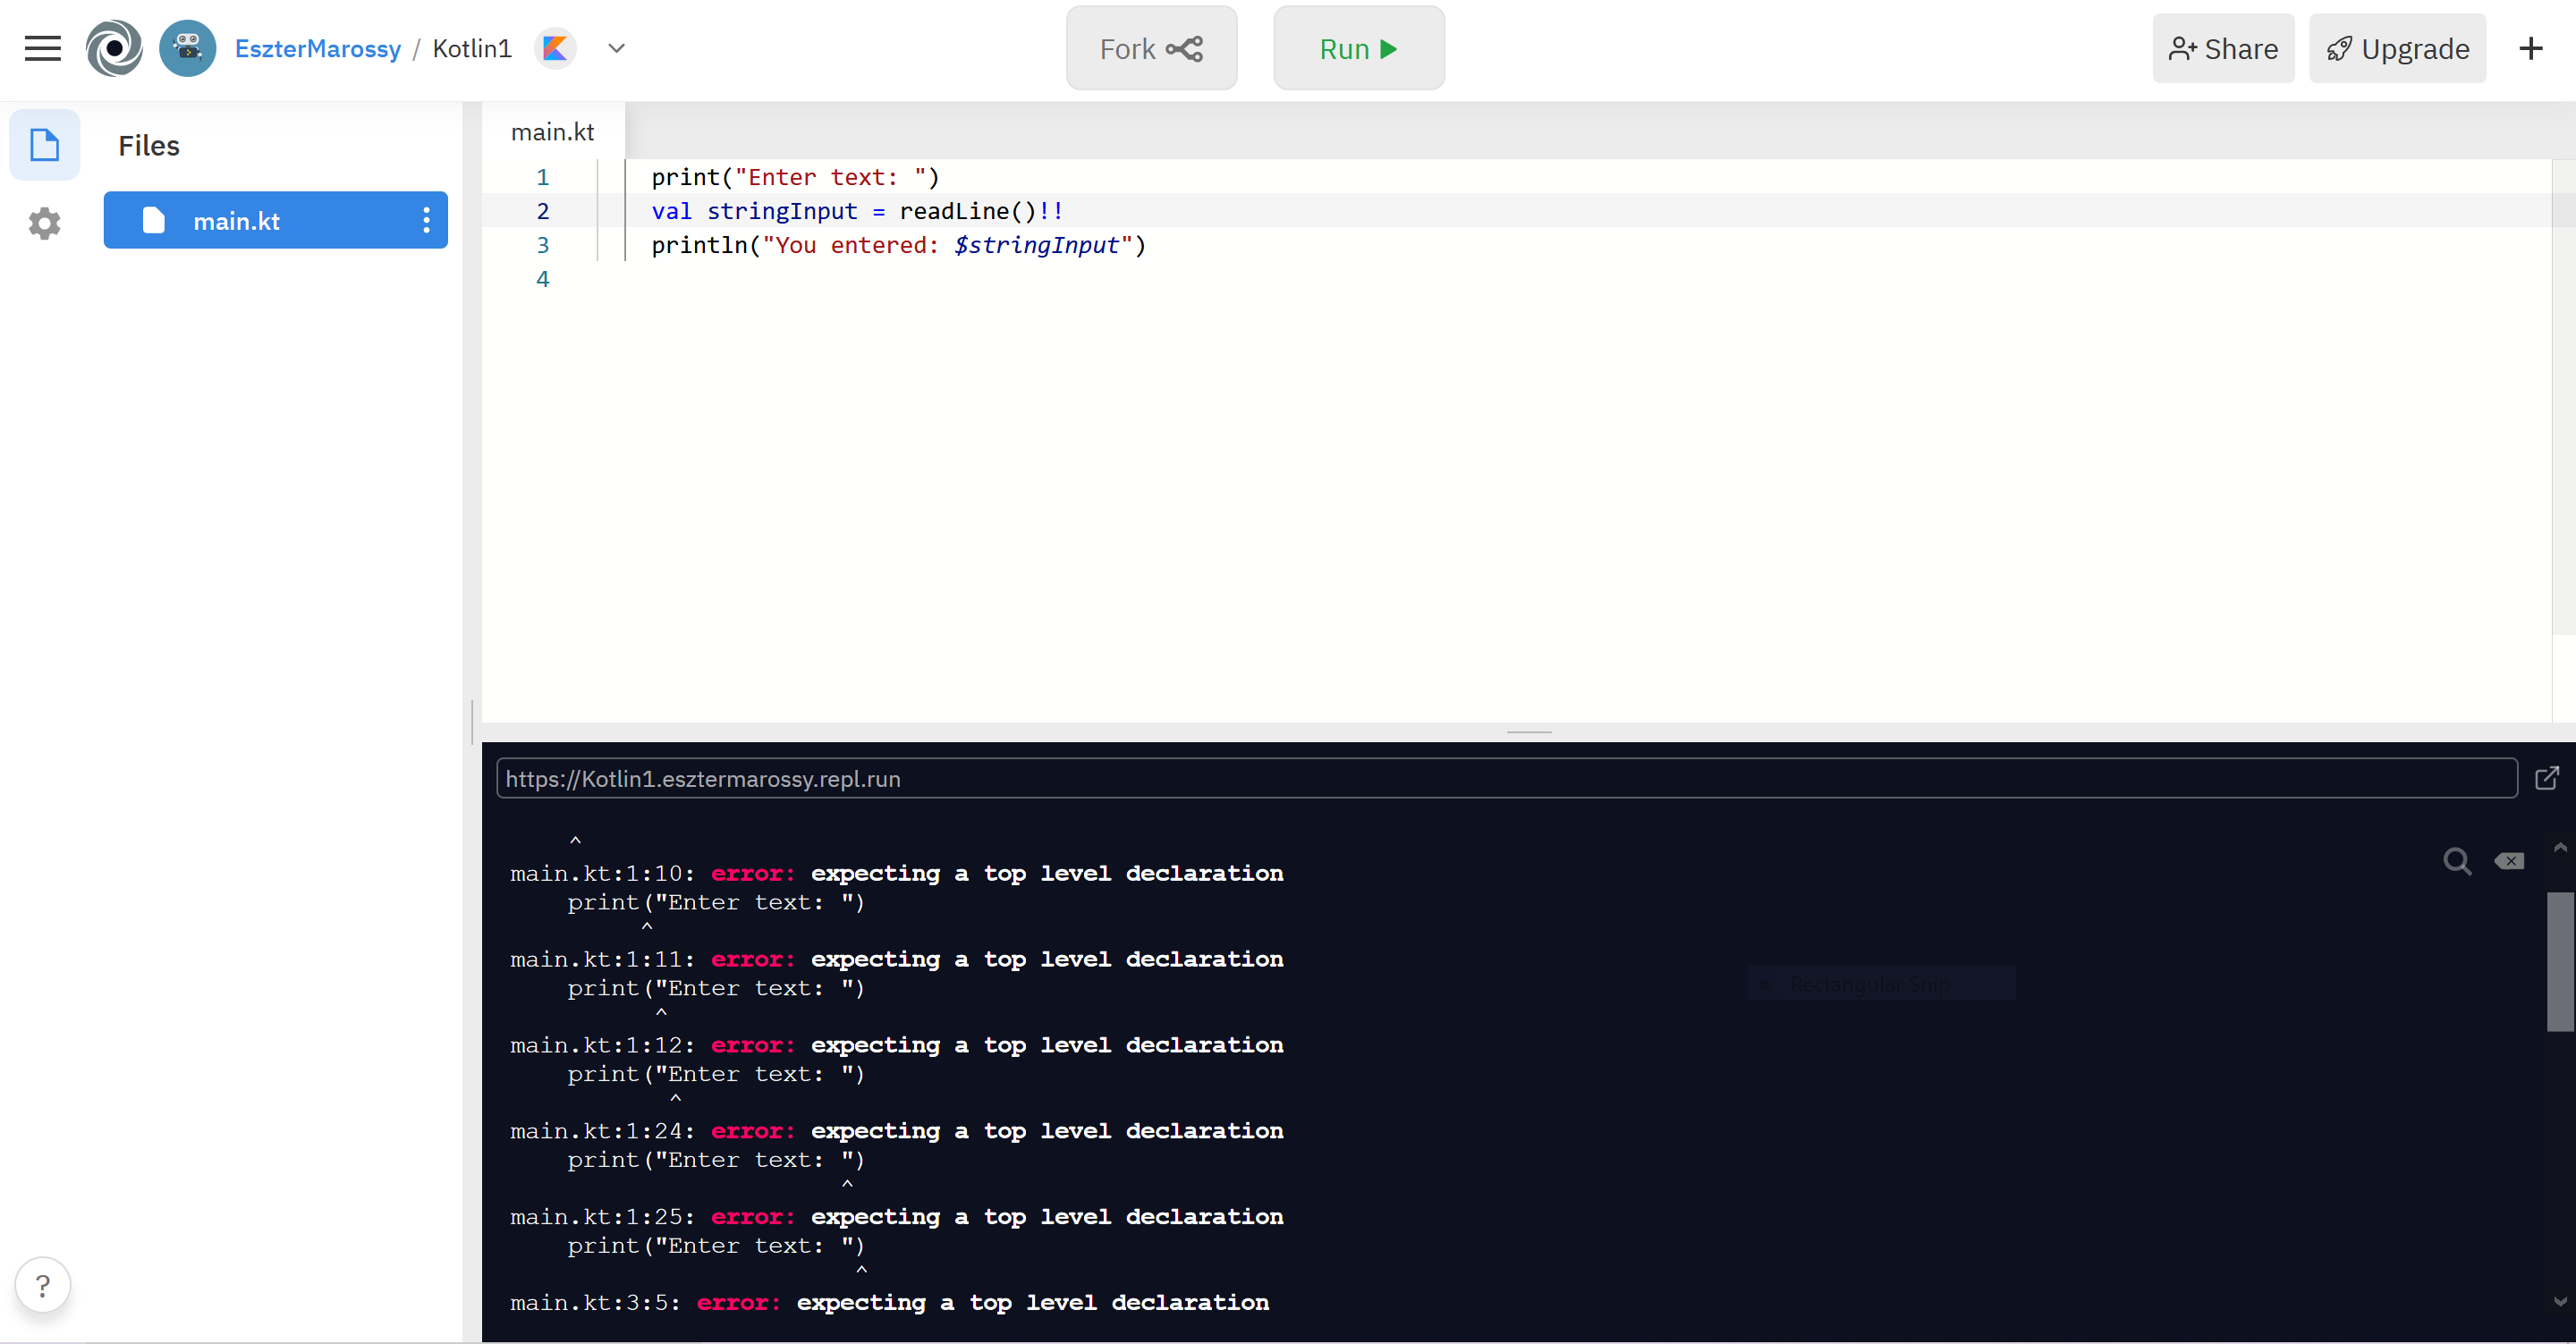Click main.kt:1:24 error line
This screenshot has width=2576, height=1344.
897,1131
